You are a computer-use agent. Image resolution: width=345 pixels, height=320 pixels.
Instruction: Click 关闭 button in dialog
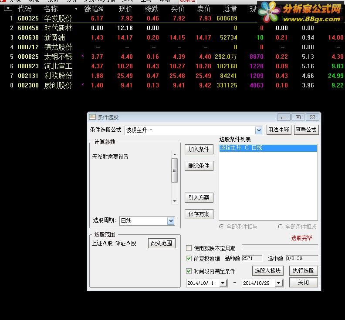tap(304, 283)
